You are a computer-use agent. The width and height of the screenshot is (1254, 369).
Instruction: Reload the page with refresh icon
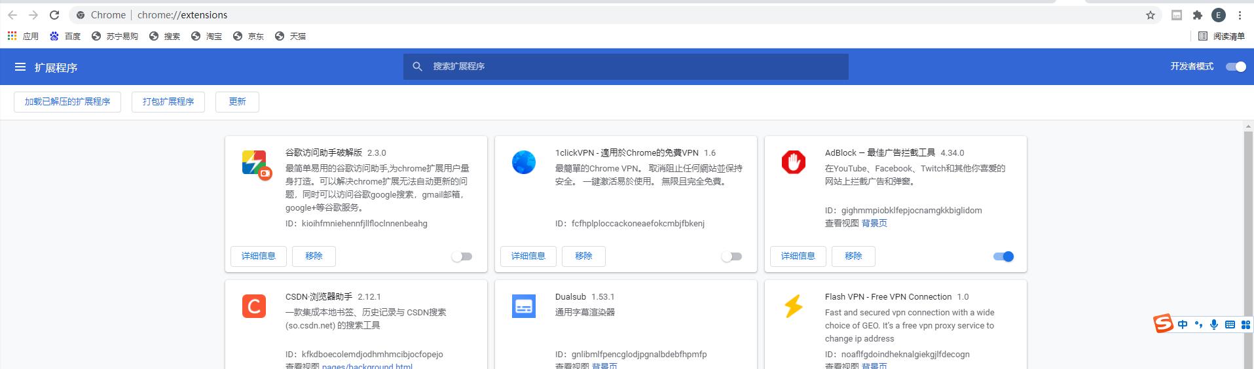[54, 15]
